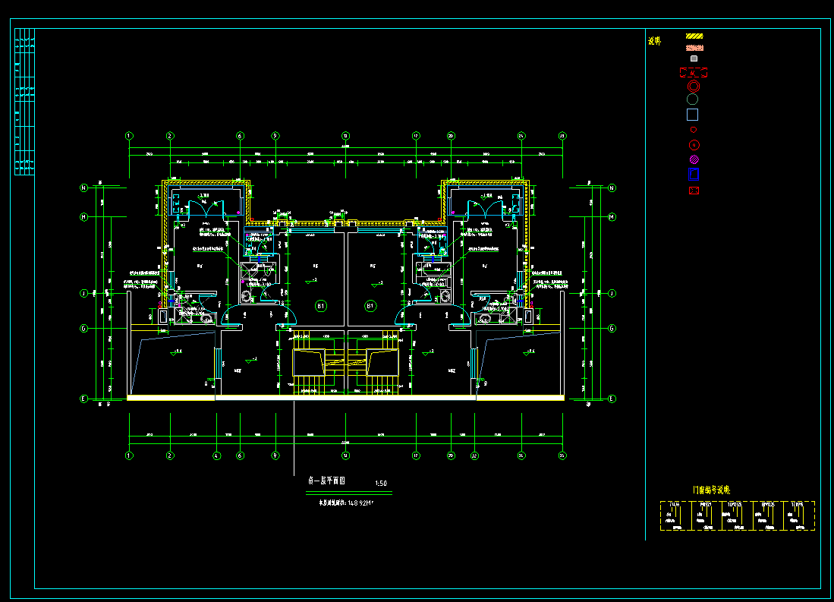Click the yellow 说明 legend heading
The image size is (834, 602).
[x=654, y=41]
